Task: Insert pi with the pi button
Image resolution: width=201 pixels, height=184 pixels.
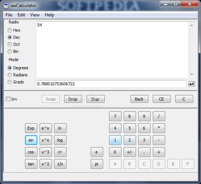Action: 97,164
